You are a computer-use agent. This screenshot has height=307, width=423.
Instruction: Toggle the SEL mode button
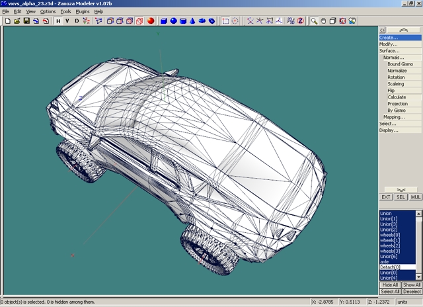(401, 197)
